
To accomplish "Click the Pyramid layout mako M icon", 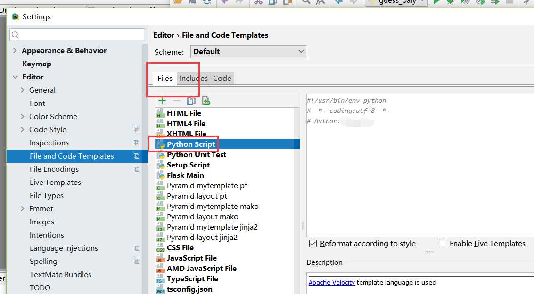I will pyautogui.click(x=160, y=216).
